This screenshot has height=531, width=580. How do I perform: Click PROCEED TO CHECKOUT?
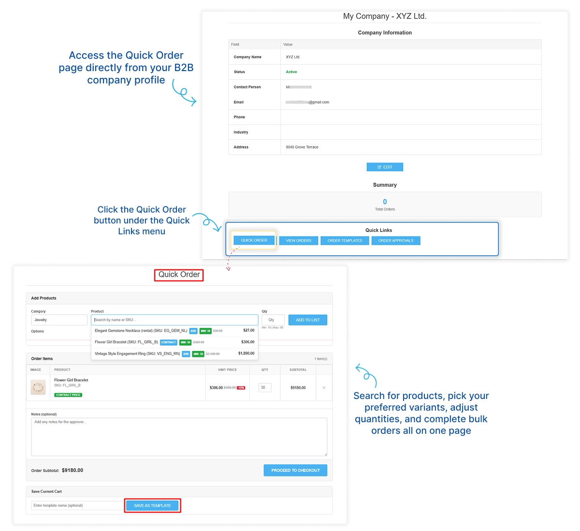(295, 470)
